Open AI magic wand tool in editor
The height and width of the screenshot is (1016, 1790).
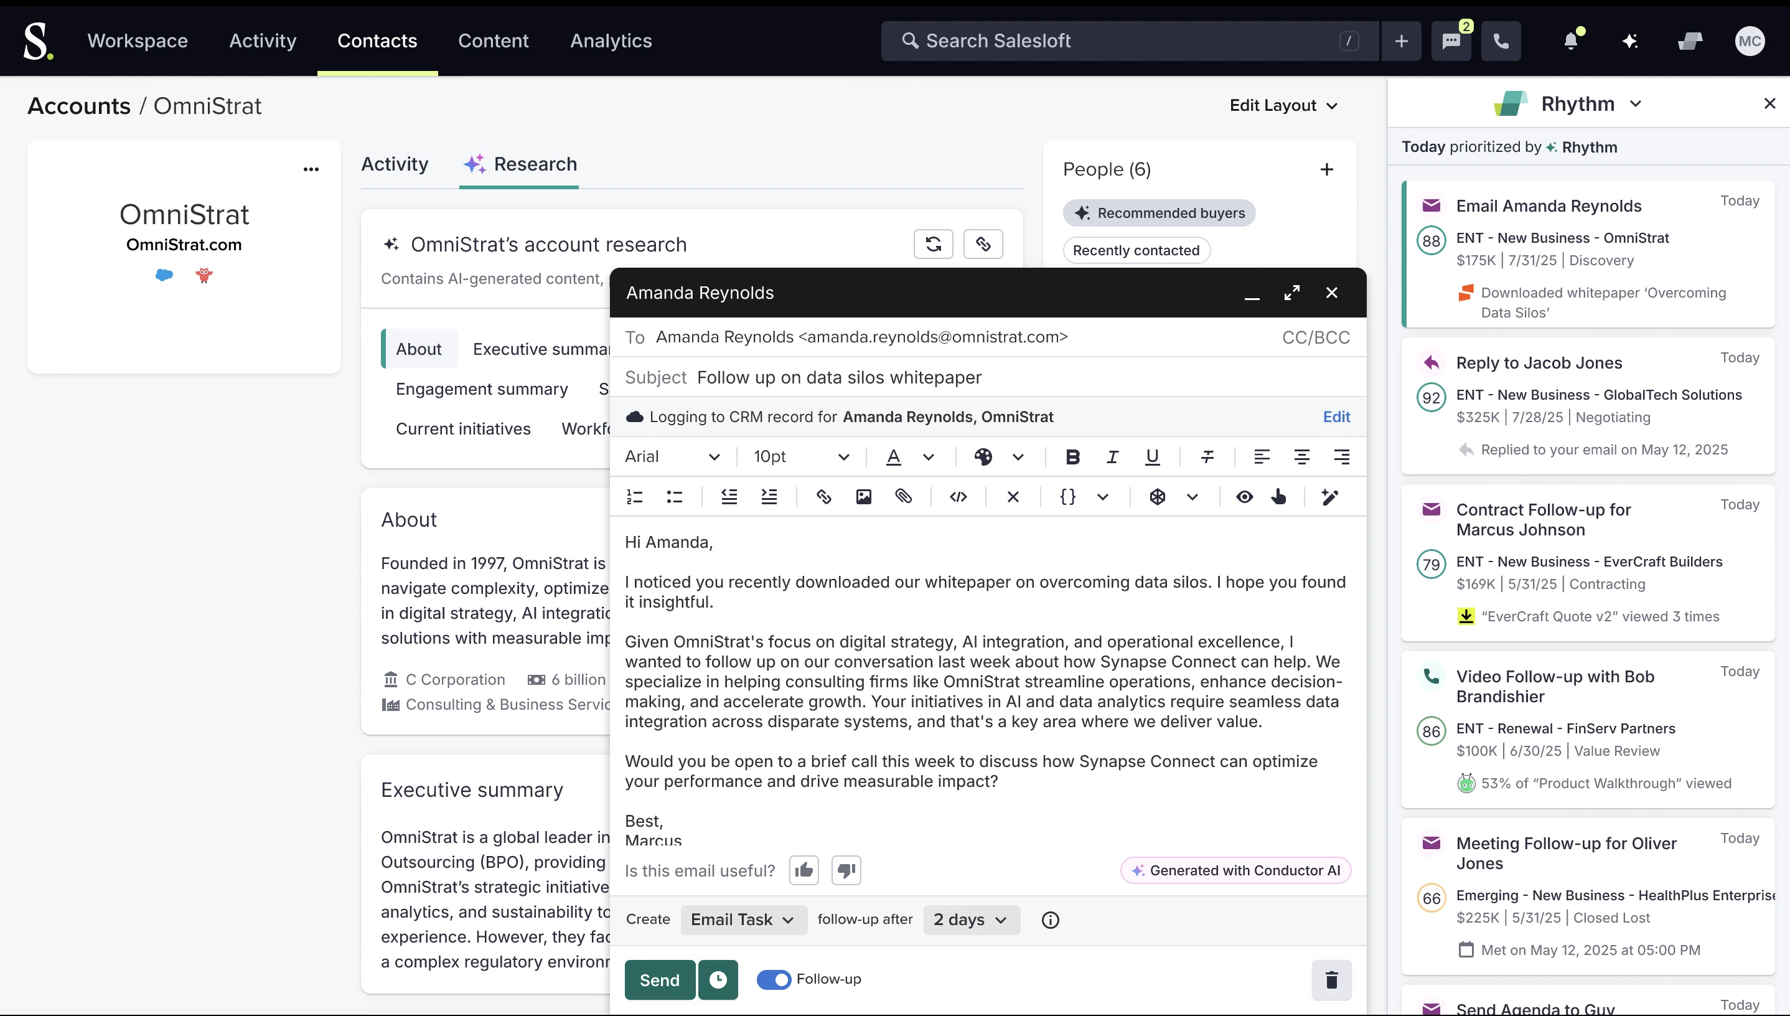(x=1329, y=497)
